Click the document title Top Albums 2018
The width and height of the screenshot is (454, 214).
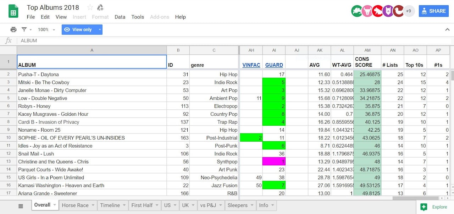click(53, 7)
